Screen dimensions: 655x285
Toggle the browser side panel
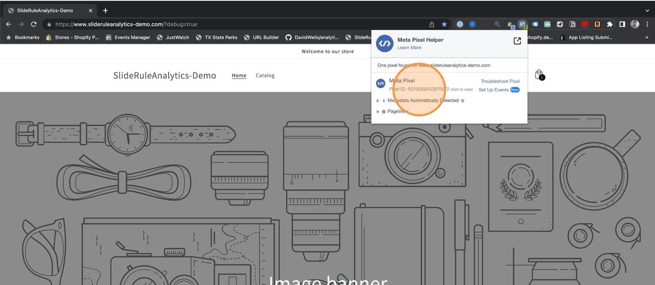coord(622,24)
